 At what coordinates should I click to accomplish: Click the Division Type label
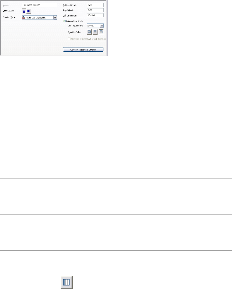coord(9,18)
